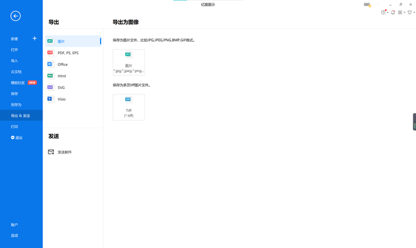Select the Office export format
416x248 pixels.
click(73, 64)
